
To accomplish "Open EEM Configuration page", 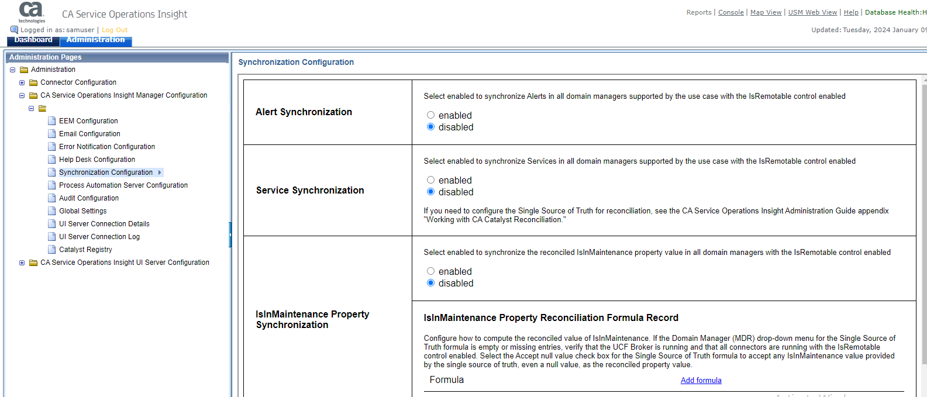I will click(88, 121).
